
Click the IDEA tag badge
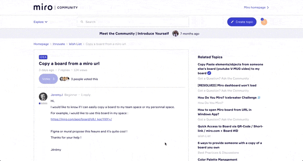tap(43, 57)
